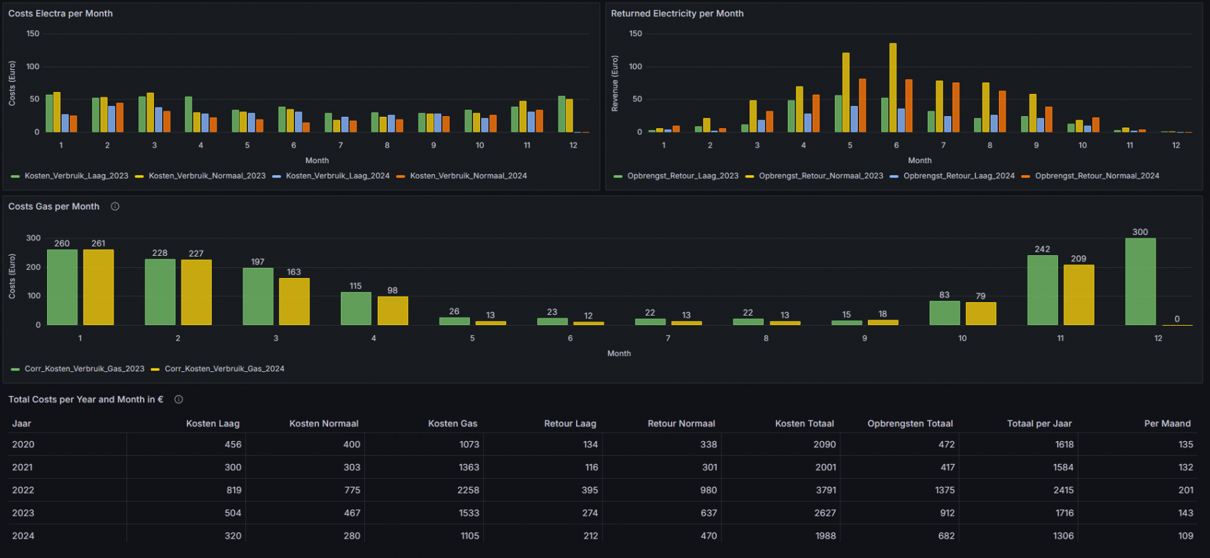Click Kosten_Verbruik_Normaal_2023 legend label

(x=207, y=176)
